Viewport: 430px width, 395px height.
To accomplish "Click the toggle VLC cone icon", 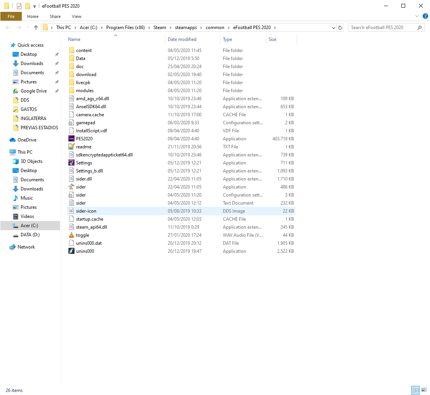I will point(71,235).
